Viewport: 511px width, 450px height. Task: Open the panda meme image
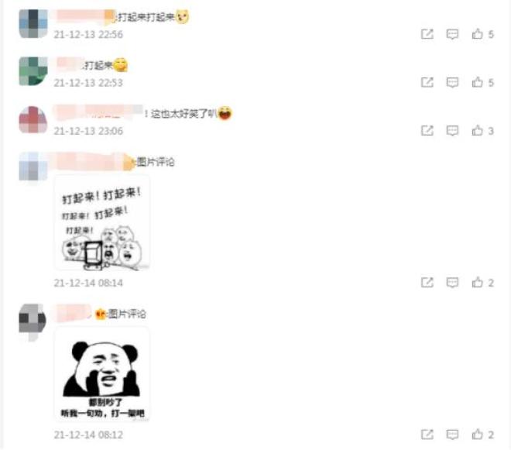(x=102, y=375)
